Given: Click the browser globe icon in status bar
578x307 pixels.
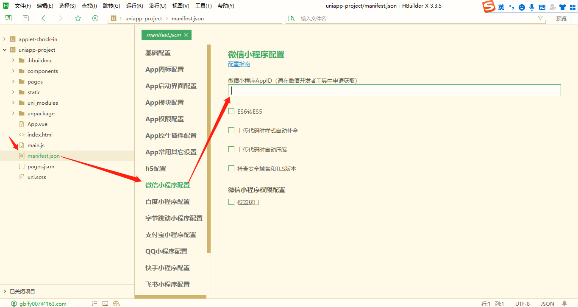Looking at the screenshot, I should [x=117, y=304].
